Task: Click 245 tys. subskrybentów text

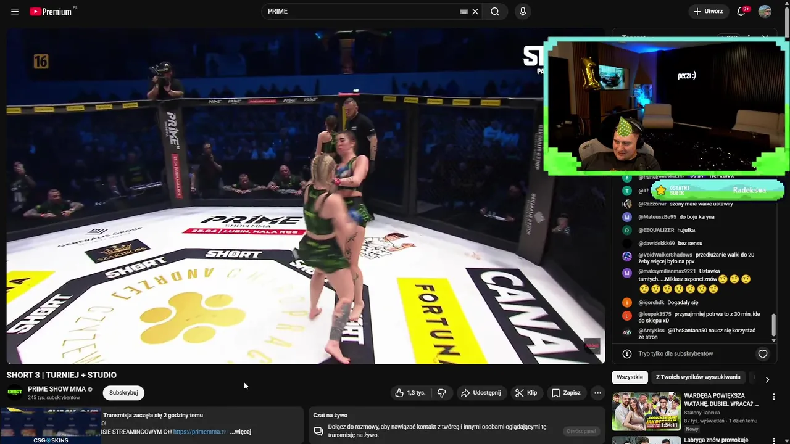Action: [x=54, y=398]
